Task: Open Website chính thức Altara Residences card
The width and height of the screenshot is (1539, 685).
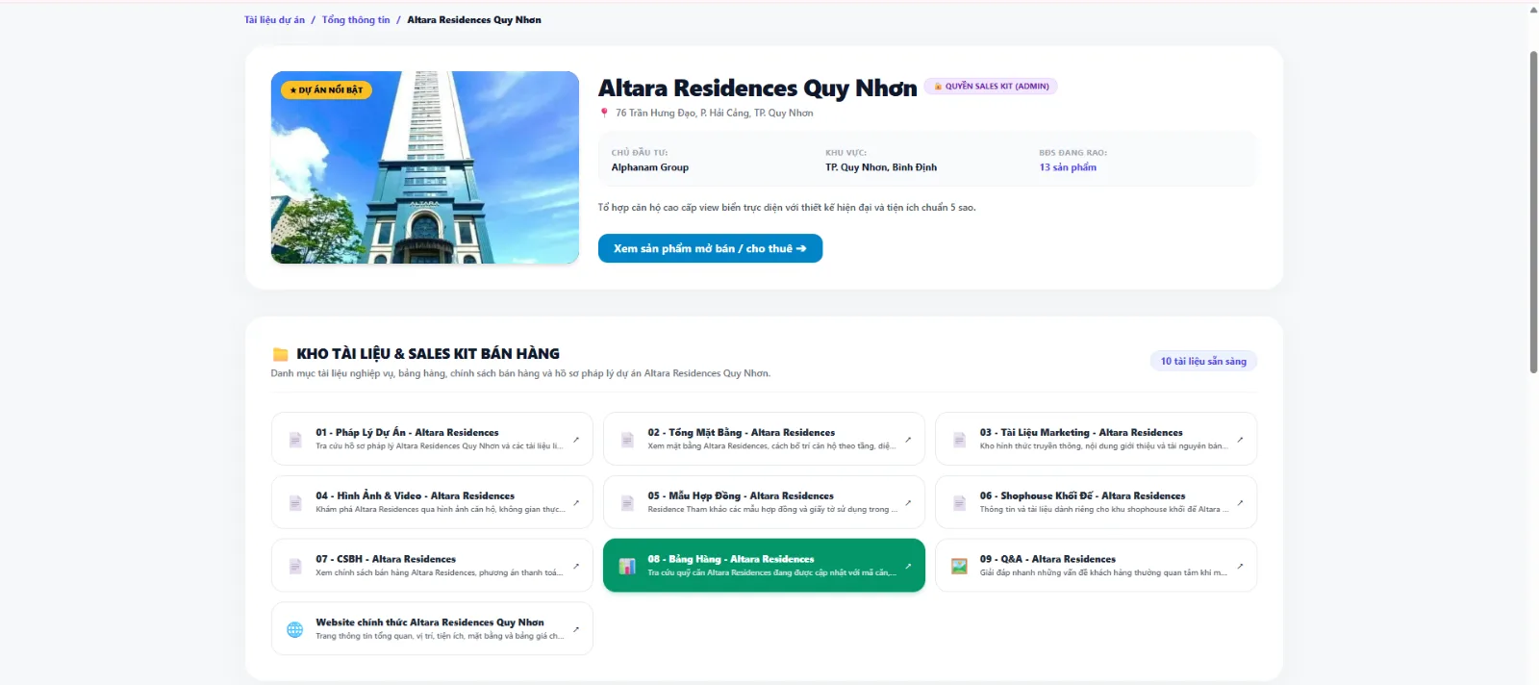Action: pos(432,629)
